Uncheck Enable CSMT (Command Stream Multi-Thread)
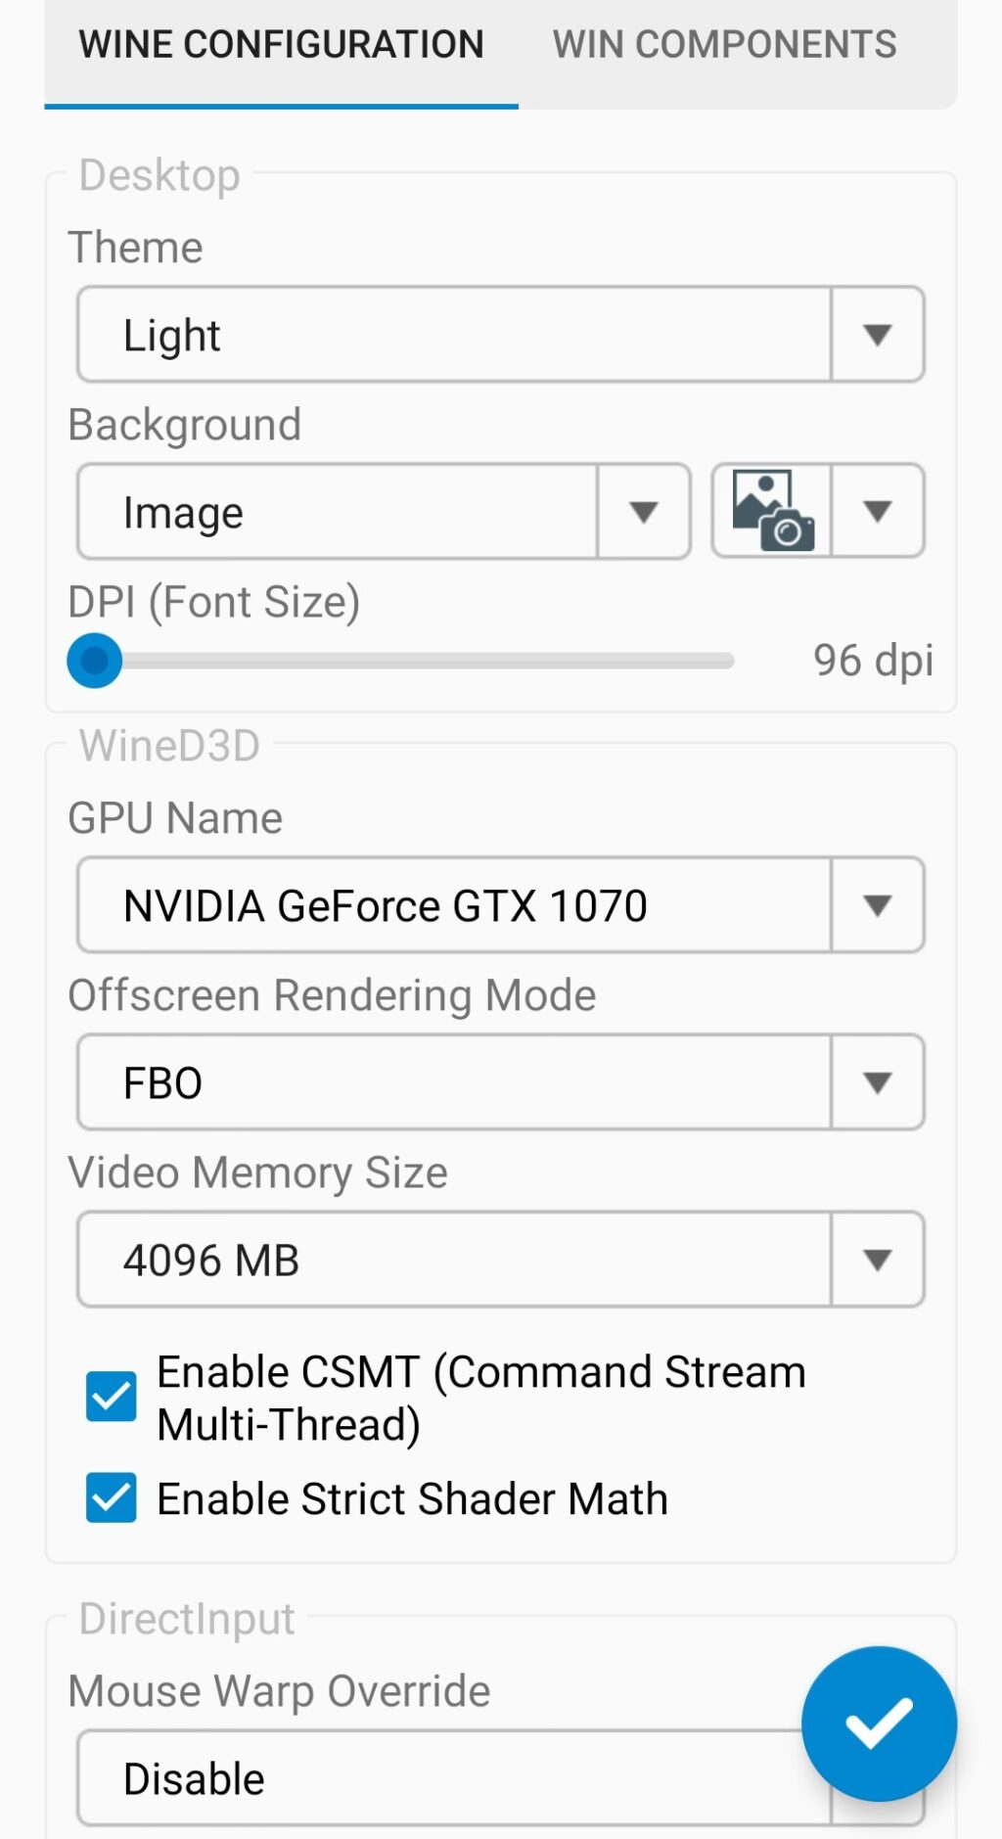Image resolution: width=1002 pixels, height=1839 pixels. pos(110,1397)
